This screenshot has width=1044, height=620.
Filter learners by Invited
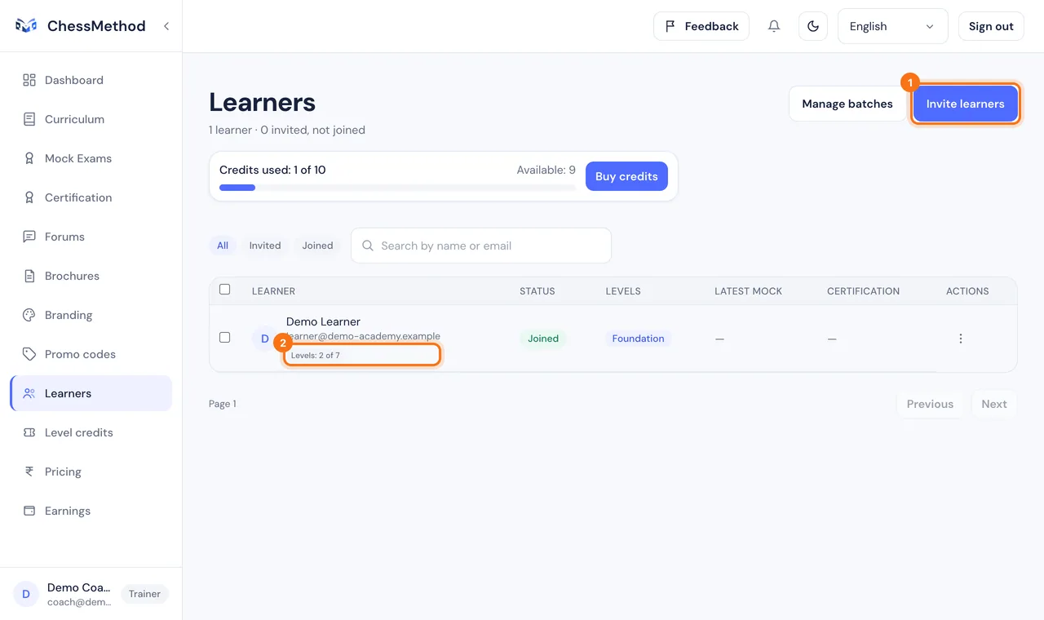pos(265,246)
